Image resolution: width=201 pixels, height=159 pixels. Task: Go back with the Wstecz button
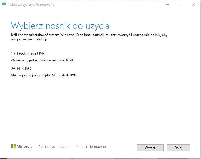[x=150, y=148]
